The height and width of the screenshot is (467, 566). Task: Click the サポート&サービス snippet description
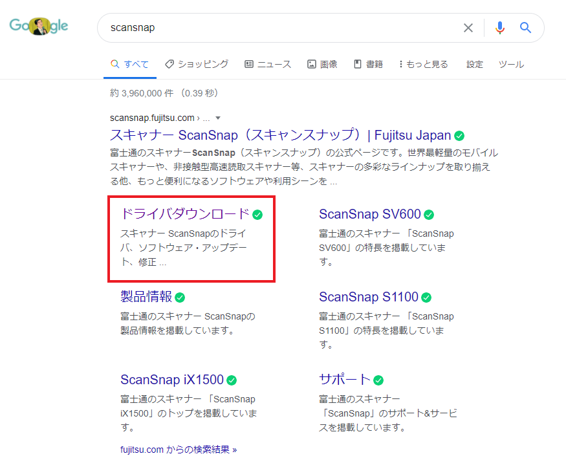point(388,413)
